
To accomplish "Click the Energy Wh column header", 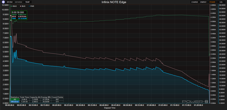I will point(46,97).
